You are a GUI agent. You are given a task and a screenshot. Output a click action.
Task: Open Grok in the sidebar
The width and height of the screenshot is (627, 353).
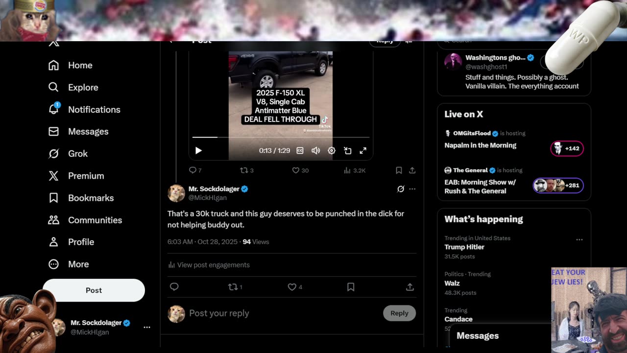pos(68,153)
